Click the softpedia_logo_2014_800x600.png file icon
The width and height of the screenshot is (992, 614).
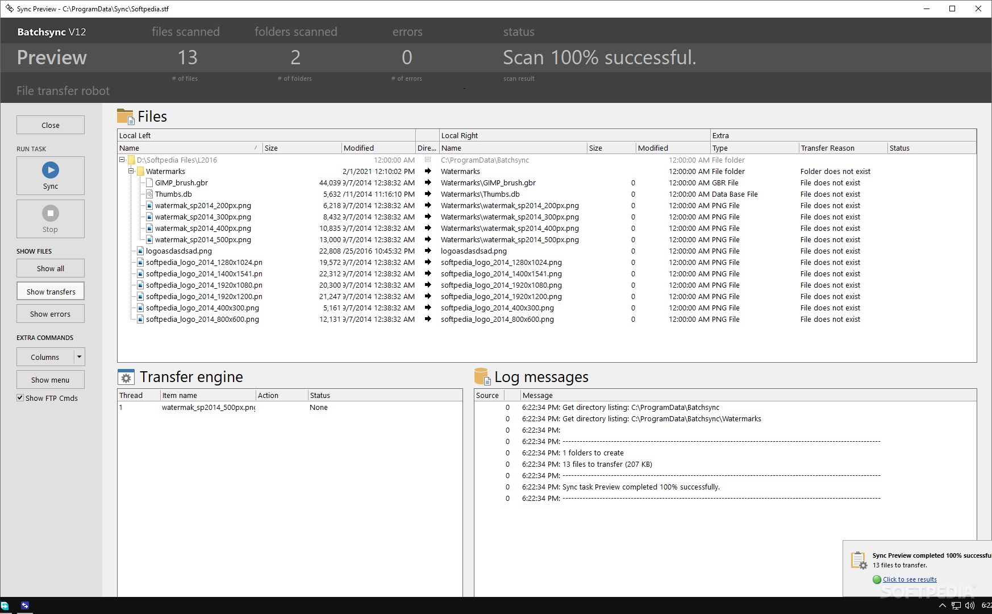click(140, 319)
